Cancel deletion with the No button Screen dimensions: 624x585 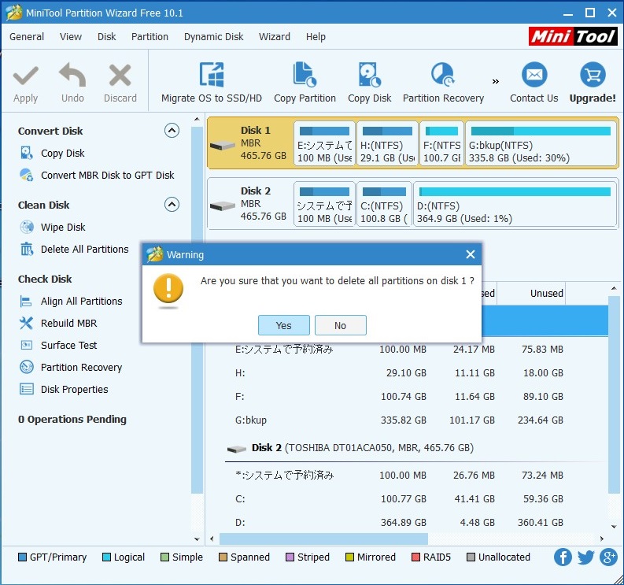click(340, 325)
